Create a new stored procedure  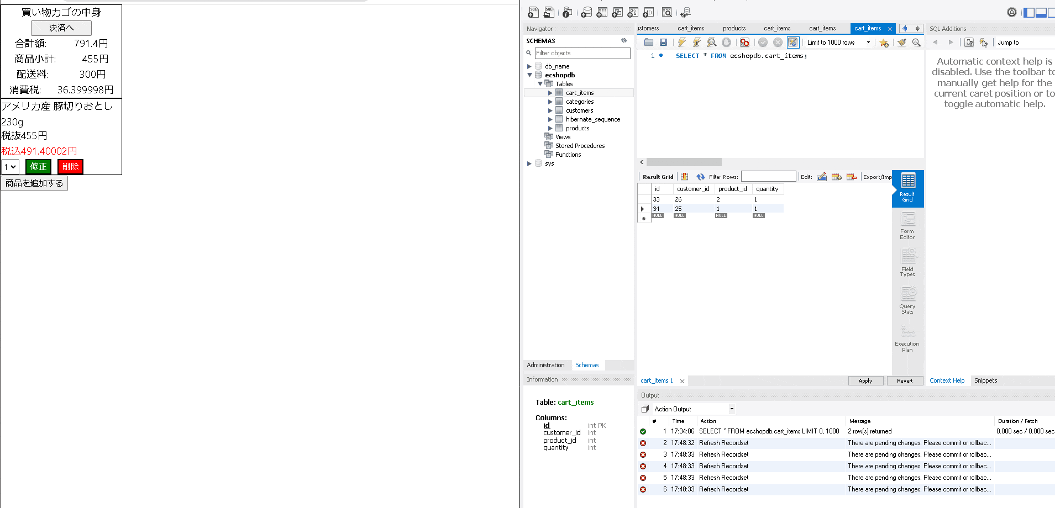(633, 12)
